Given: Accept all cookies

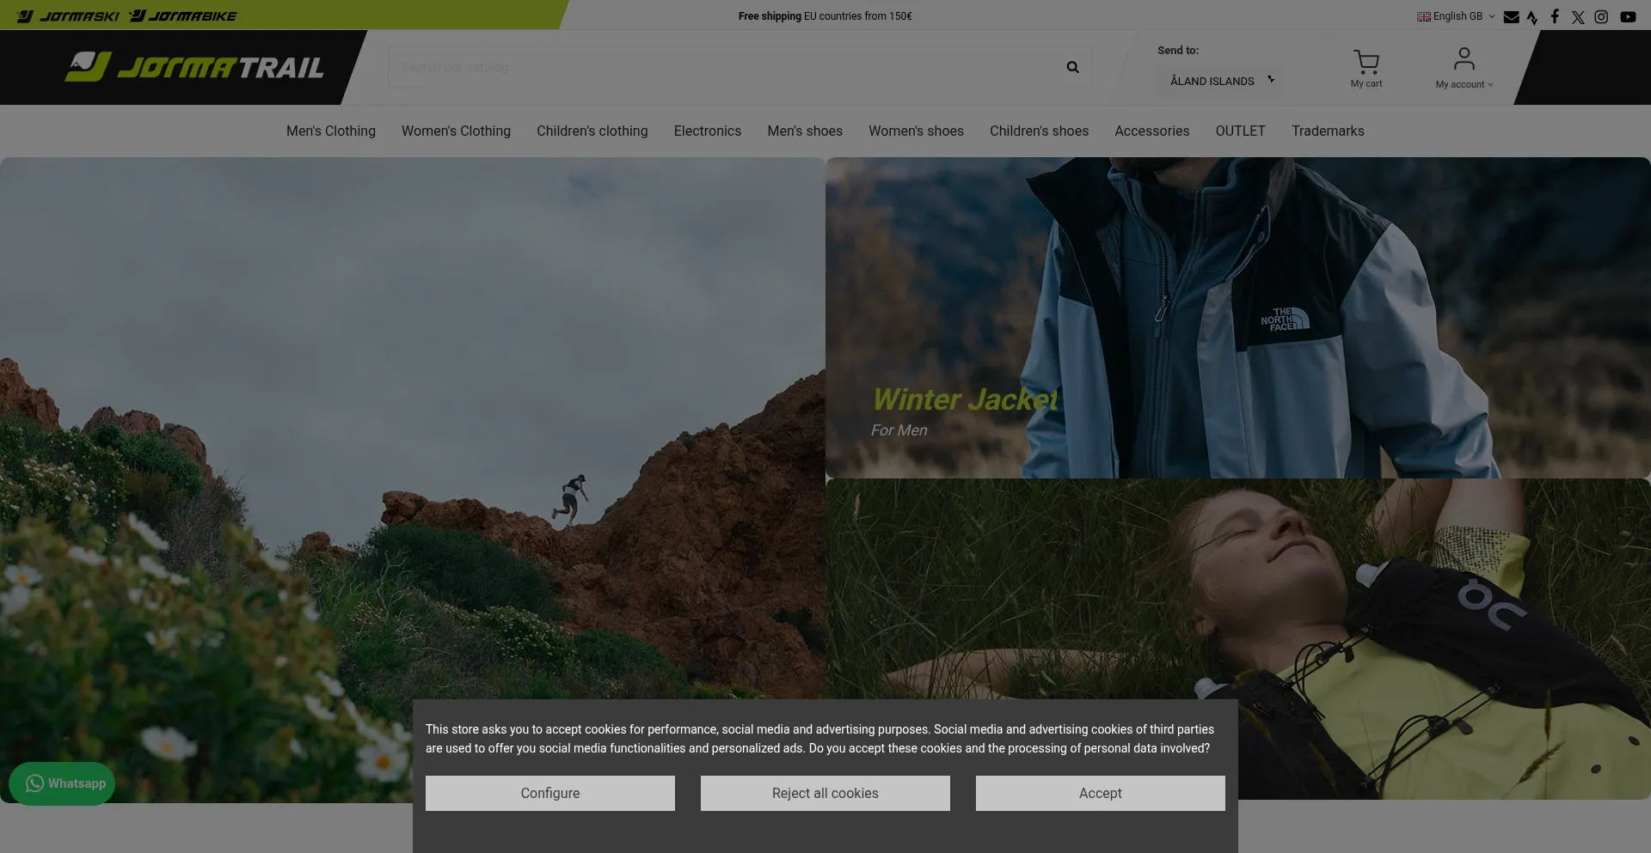Looking at the screenshot, I should [x=1100, y=793].
